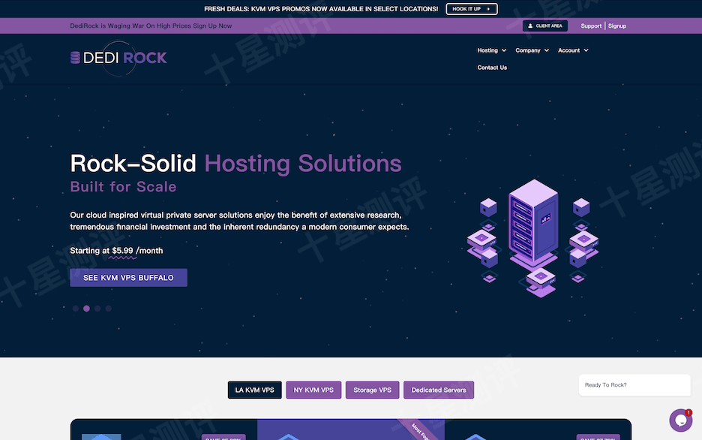Go to the Signup link
The height and width of the screenshot is (440, 702).
617,26
